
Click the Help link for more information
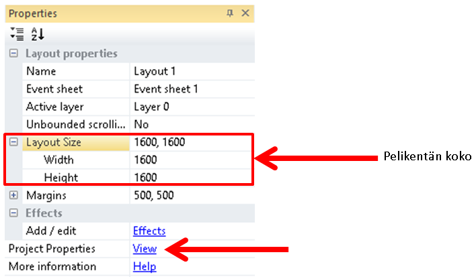coord(145,266)
